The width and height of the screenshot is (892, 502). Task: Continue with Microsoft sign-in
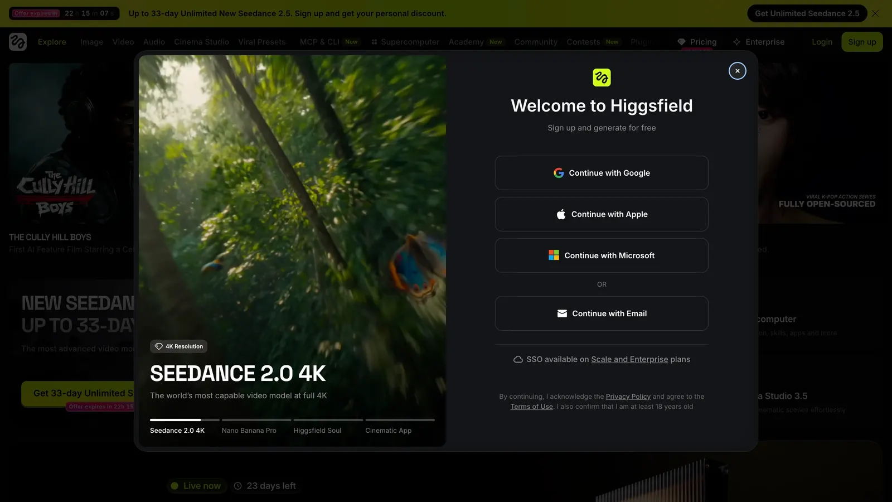tap(602, 255)
